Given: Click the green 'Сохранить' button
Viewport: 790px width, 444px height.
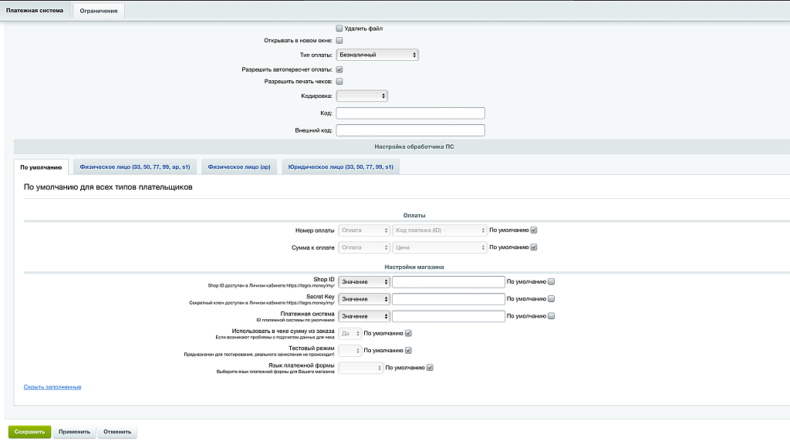Looking at the screenshot, I should point(29,432).
